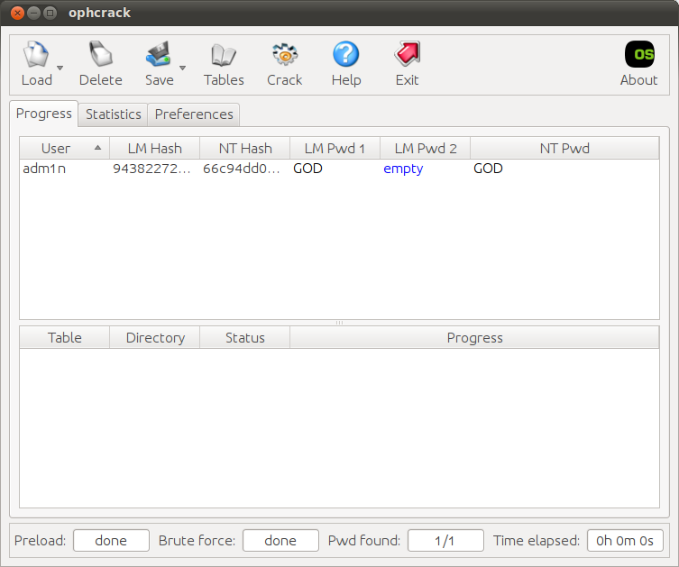The height and width of the screenshot is (567, 679).
Task: Click the splitter handle between the two tables
Action: pyautogui.click(x=339, y=323)
